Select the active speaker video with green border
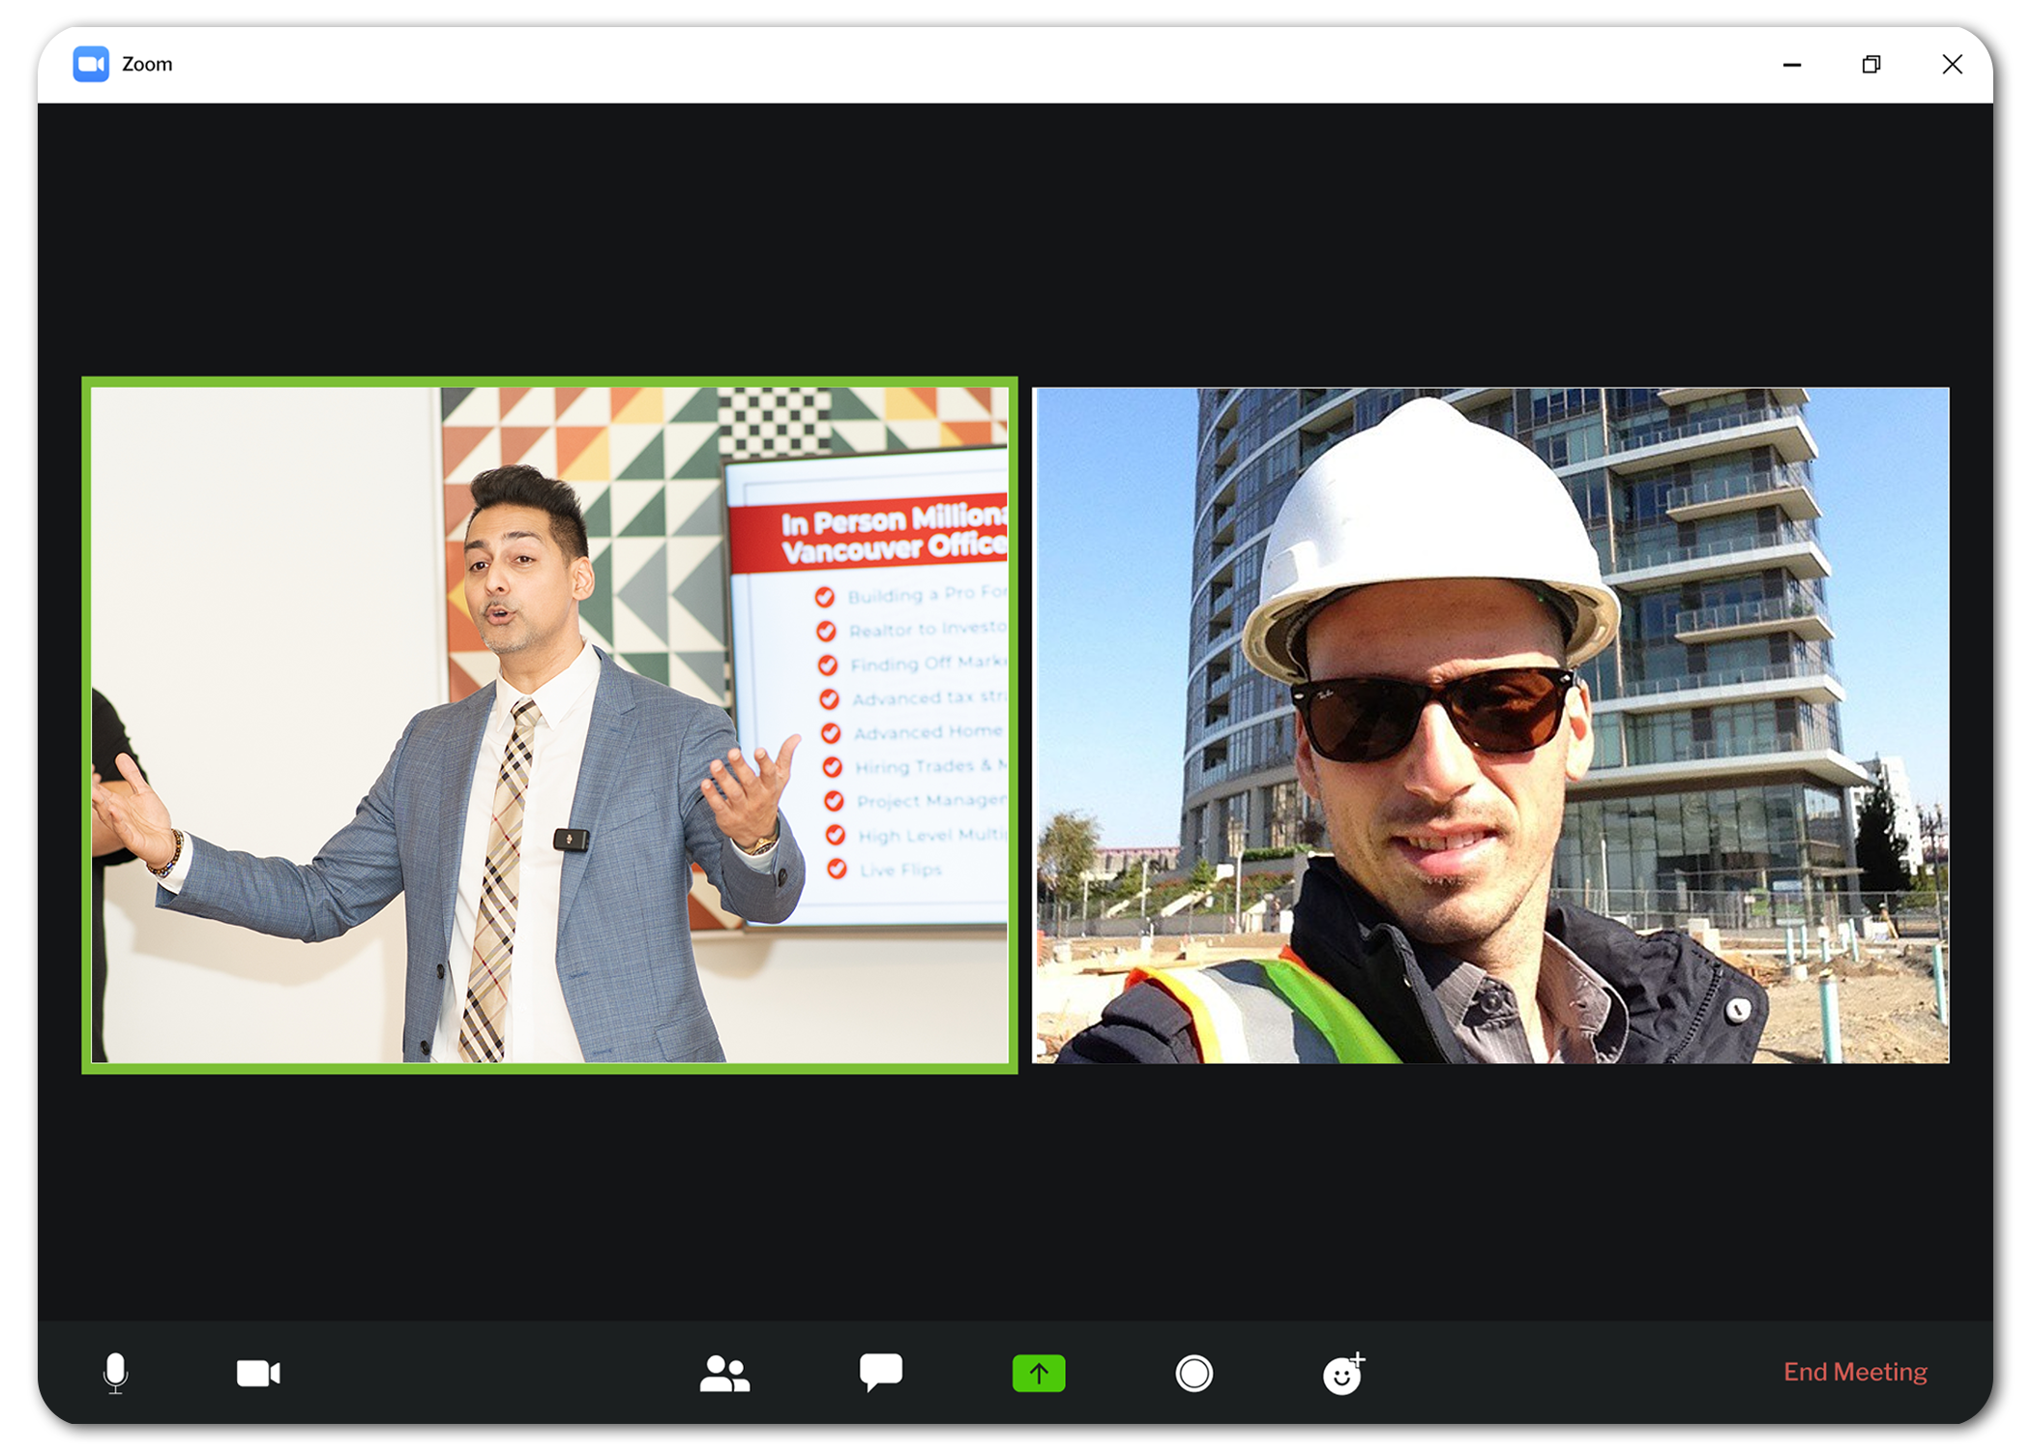The width and height of the screenshot is (2031, 1451). (x=549, y=725)
